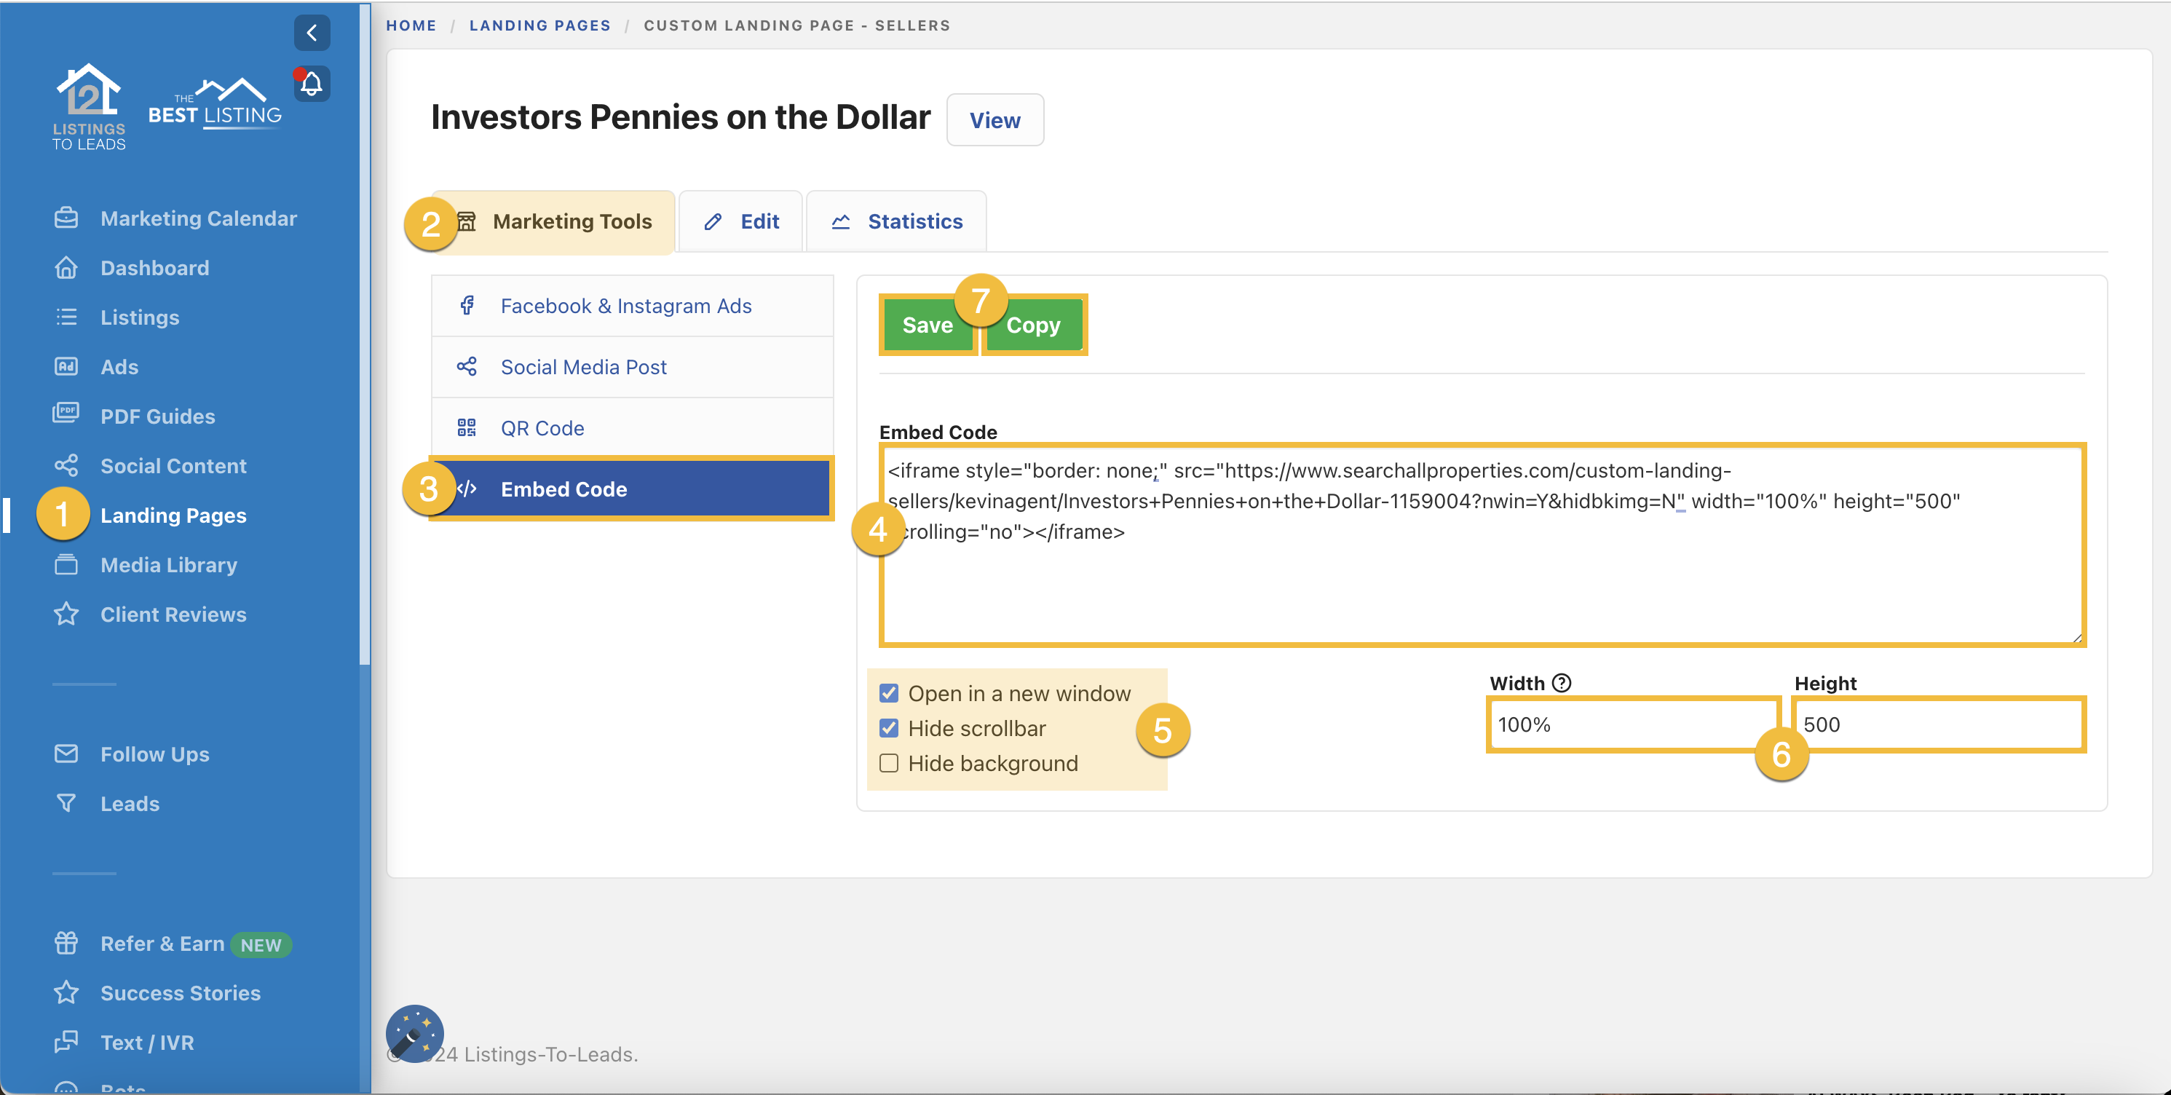Select the Embed Code angle-brackets icon
Image resolution: width=2171 pixels, height=1095 pixels.
[x=467, y=489]
